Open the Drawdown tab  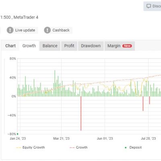tap(91, 46)
